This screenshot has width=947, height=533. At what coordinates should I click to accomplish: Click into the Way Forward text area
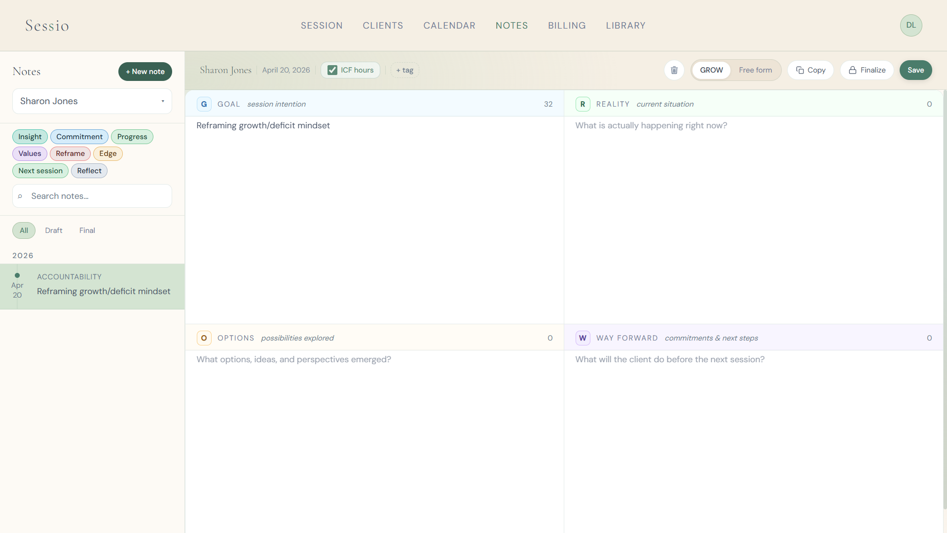click(753, 441)
